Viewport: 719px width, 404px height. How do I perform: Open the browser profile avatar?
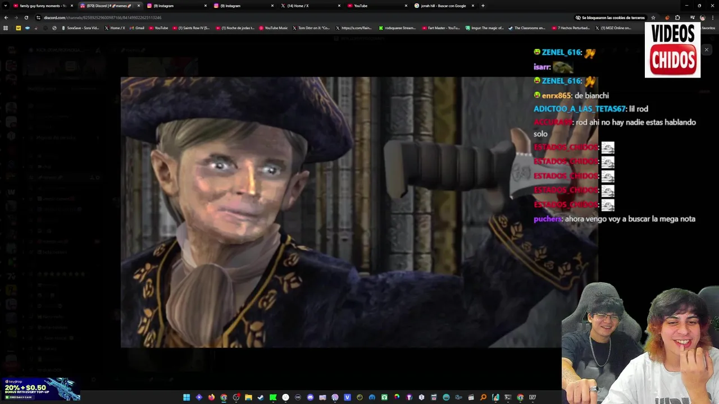702,17
